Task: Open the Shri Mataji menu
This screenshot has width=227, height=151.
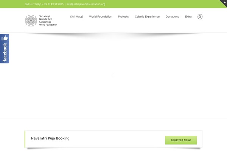Action: [x=77, y=17]
